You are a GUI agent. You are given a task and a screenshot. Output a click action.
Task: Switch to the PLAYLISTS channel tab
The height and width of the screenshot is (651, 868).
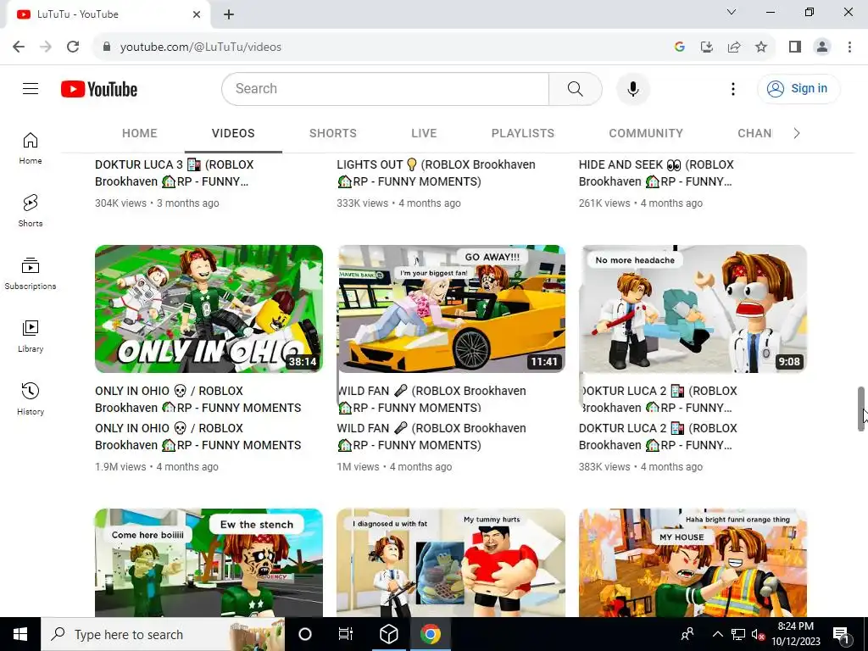point(522,133)
